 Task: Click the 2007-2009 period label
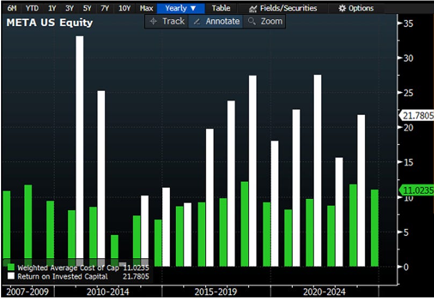point(27,291)
